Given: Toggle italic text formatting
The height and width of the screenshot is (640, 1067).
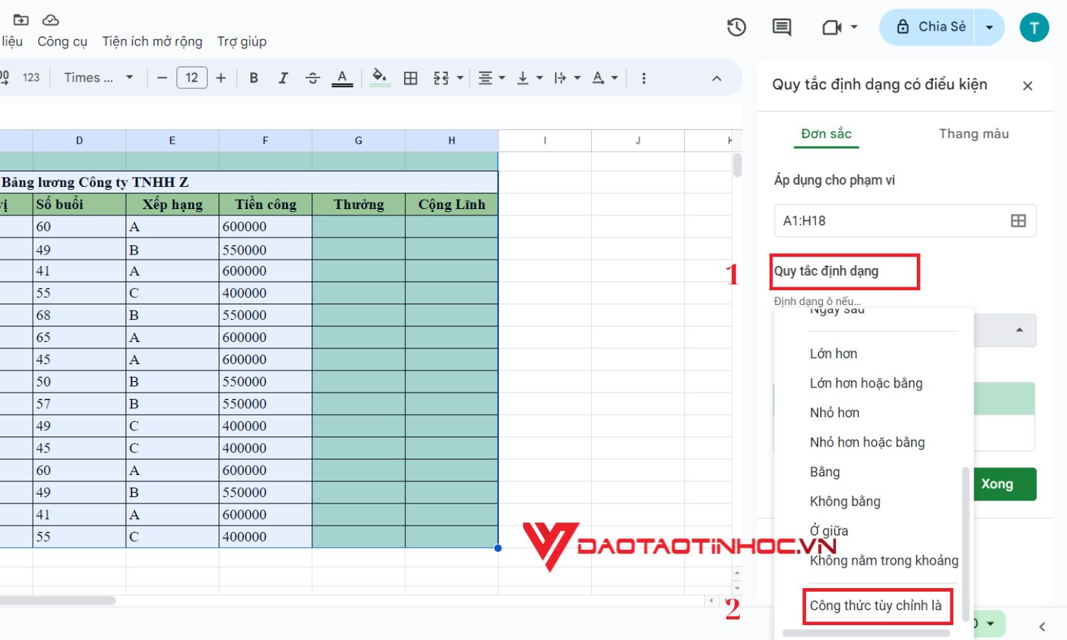Looking at the screenshot, I should point(283,78).
